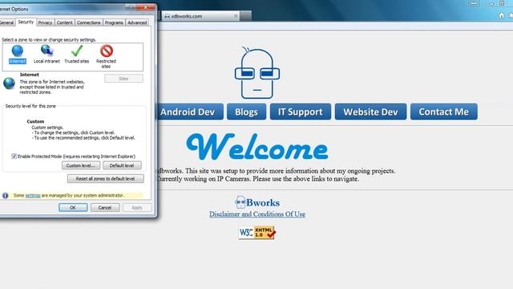
Task: Switch to the General tab
Action: click(x=6, y=22)
